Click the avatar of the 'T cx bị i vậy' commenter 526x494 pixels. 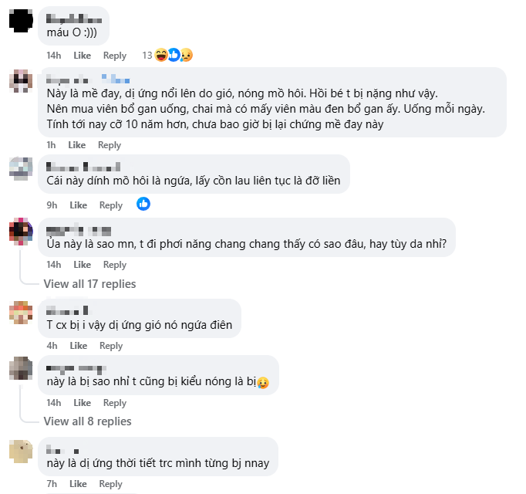(x=21, y=312)
